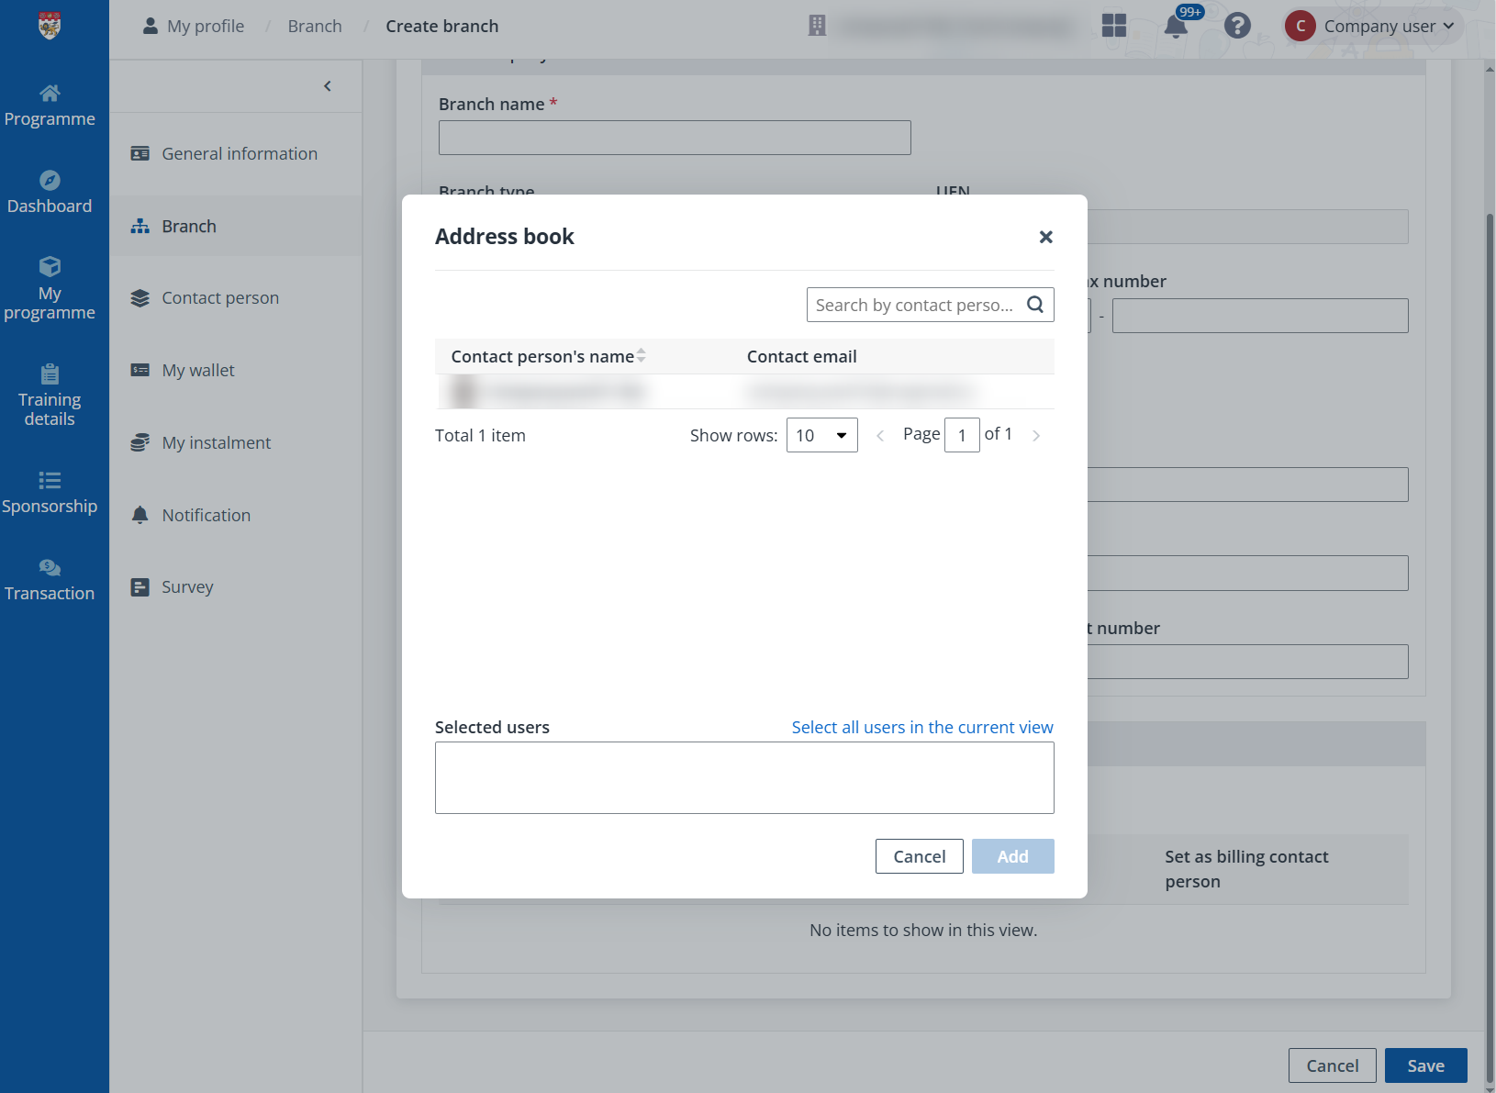1496x1093 pixels.
Task: Open the Survey section
Action: (x=187, y=586)
